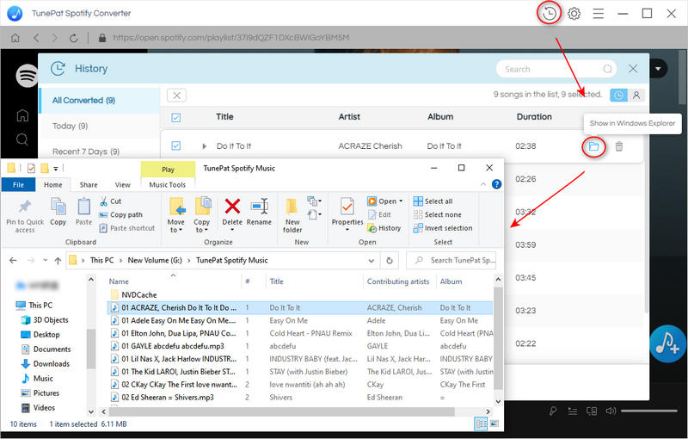Image resolution: width=688 pixels, height=439 pixels.
Task: Go to TunePat home page icon
Action: point(15,38)
